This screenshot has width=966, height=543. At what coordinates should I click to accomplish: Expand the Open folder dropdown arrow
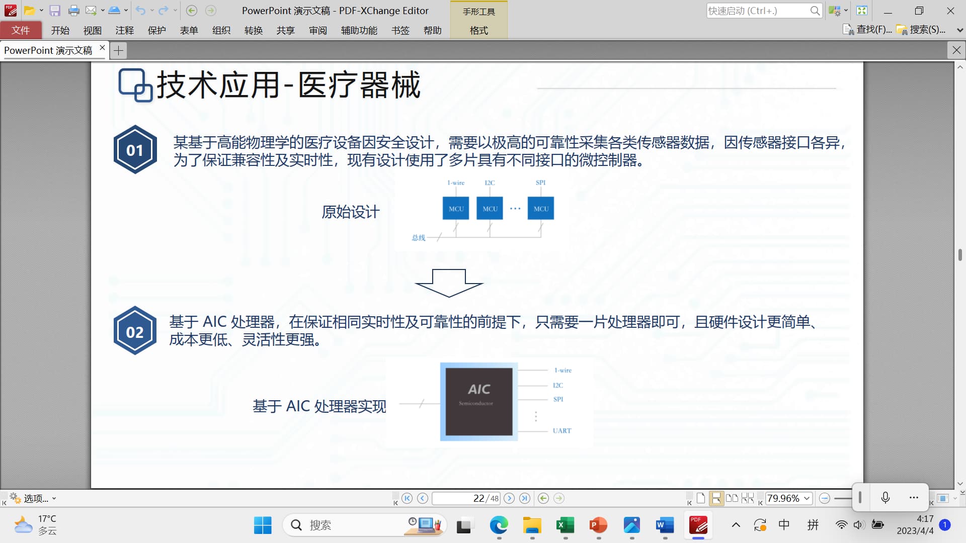[x=41, y=11]
